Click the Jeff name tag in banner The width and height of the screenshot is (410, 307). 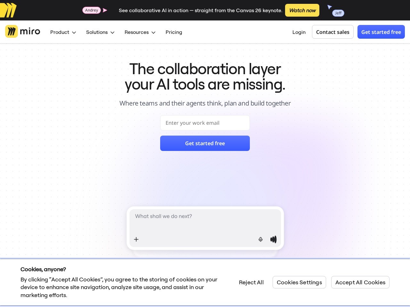click(x=338, y=13)
